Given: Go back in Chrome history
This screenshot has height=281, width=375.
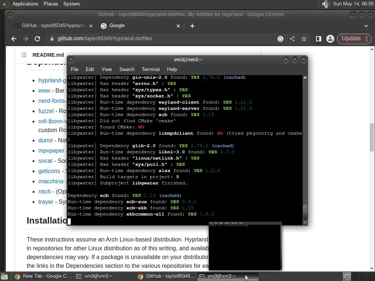Looking at the screenshot, I should [14, 39].
